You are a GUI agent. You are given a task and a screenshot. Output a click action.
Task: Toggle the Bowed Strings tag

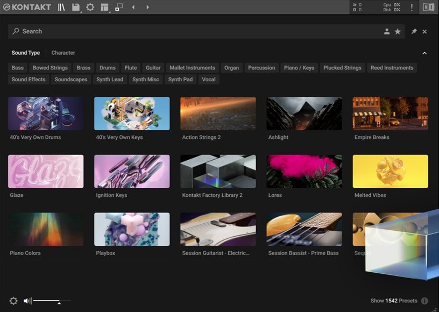(x=50, y=68)
